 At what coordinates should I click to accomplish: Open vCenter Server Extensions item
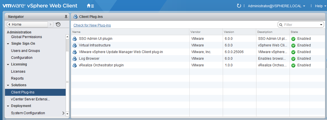(x=30, y=99)
